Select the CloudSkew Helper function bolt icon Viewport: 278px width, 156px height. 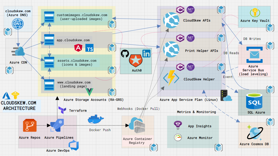(171, 78)
